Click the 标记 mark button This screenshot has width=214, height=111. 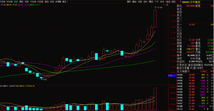coord(162,2)
